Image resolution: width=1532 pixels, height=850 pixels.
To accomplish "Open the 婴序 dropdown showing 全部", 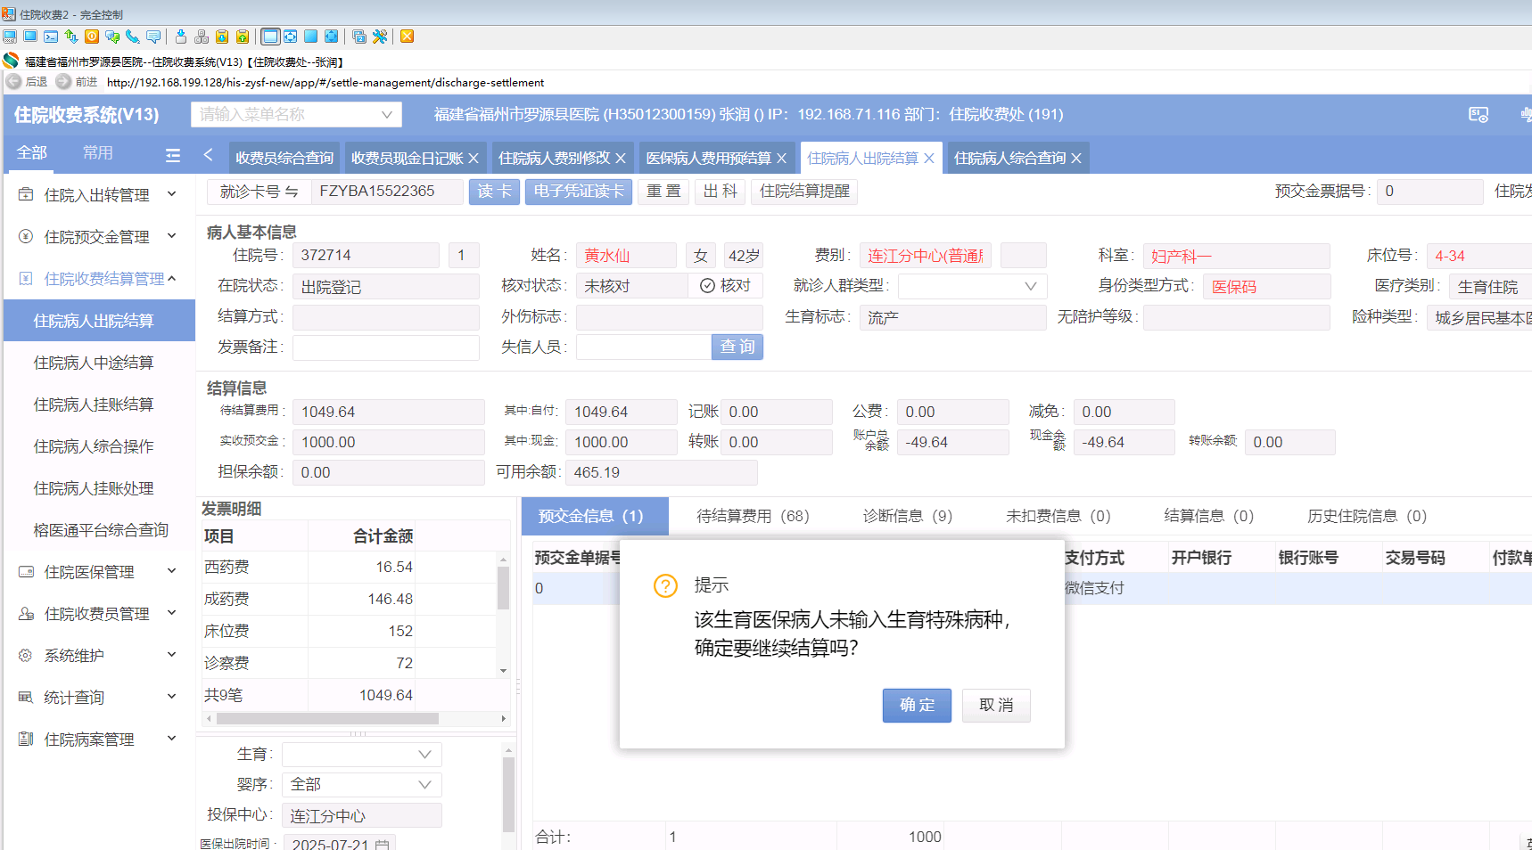I will click(x=361, y=785).
